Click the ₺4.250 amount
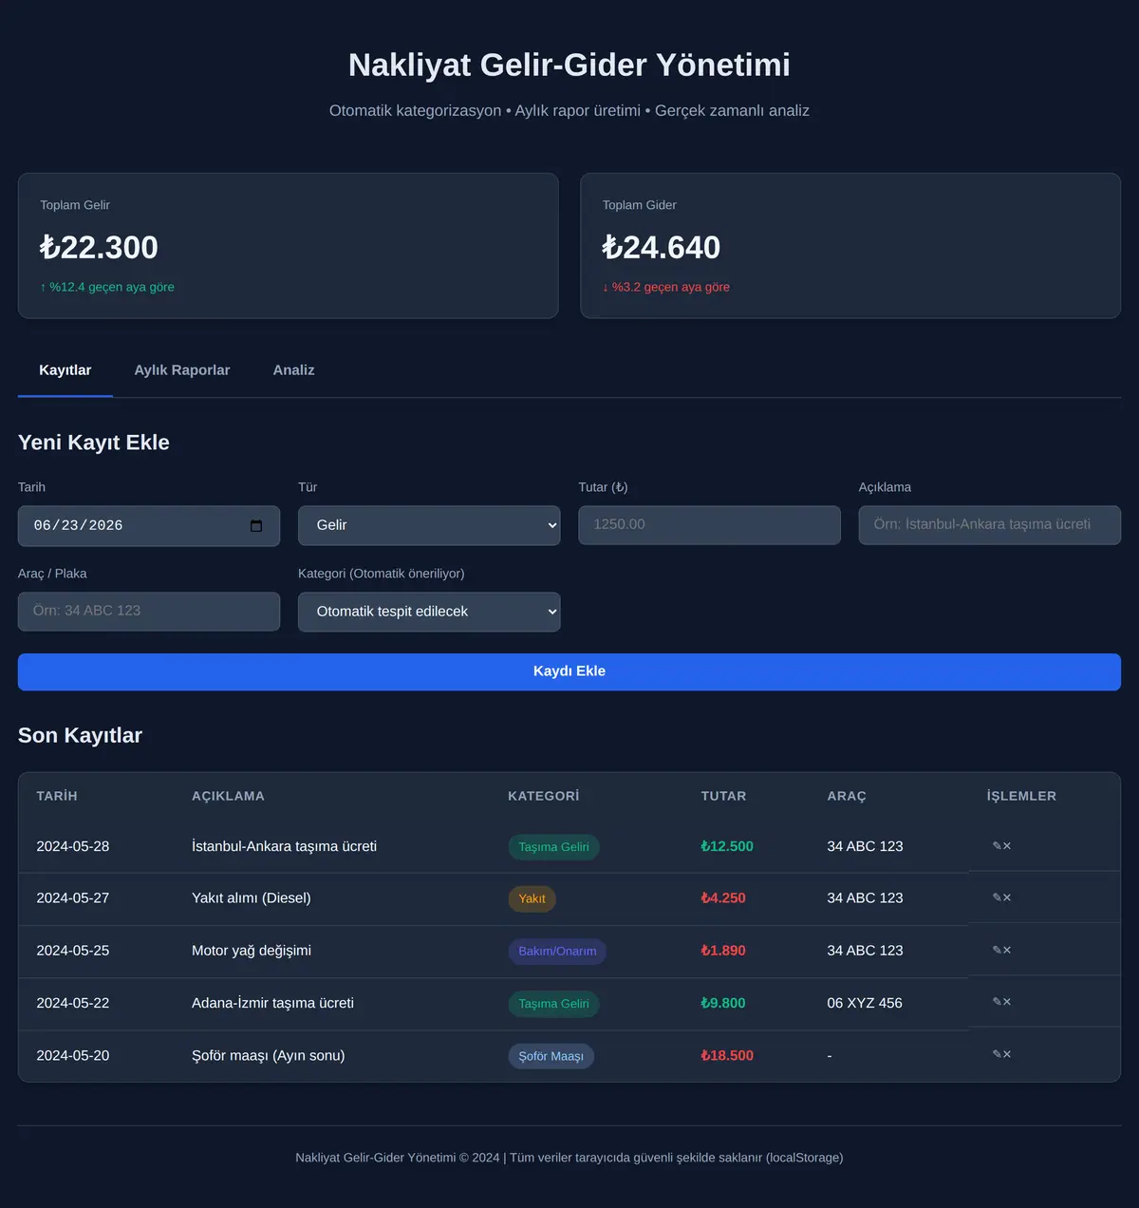The height and width of the screenshot is (1208, 1139). pos(723,897)
